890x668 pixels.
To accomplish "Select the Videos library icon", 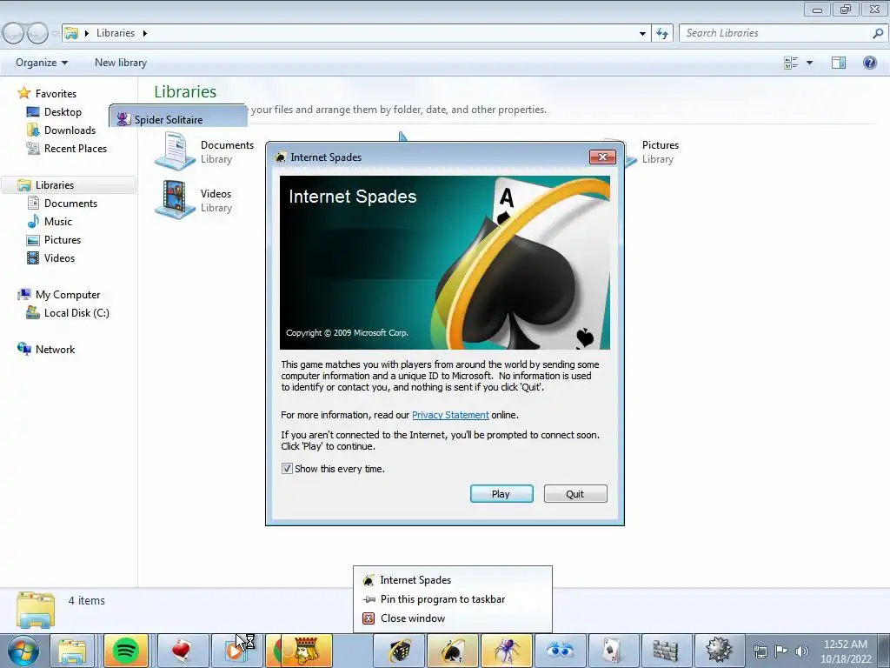I will point(175,199).
